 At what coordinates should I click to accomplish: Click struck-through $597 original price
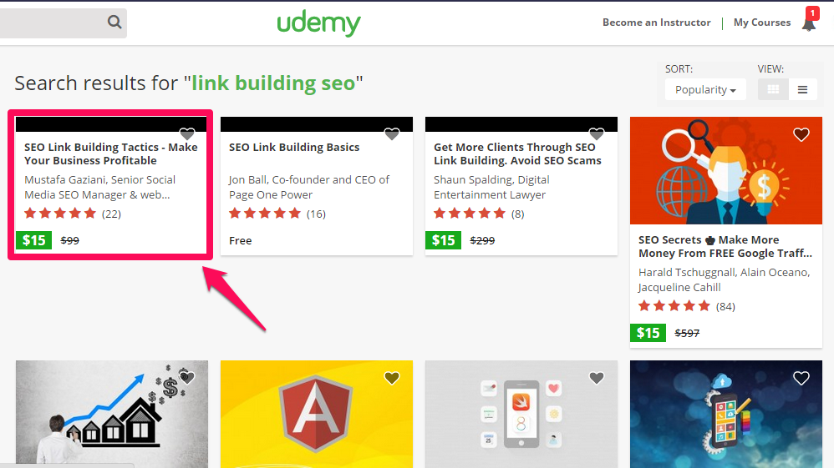pyautogui.click(x=687, y=333)
